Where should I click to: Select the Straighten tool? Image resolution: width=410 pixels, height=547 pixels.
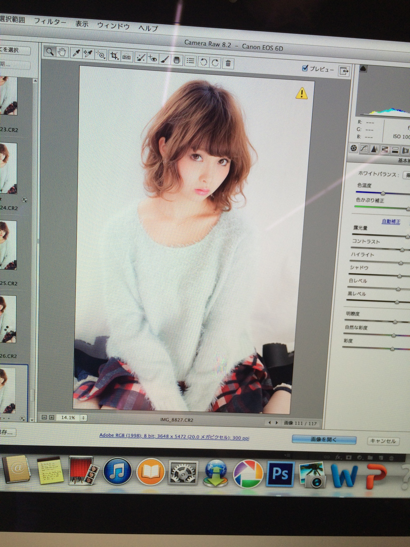(127, 57)
